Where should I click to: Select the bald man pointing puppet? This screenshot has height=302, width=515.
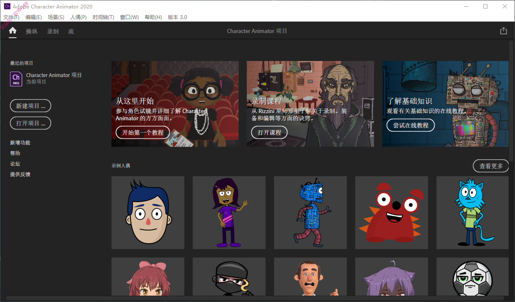coord(311,277)
